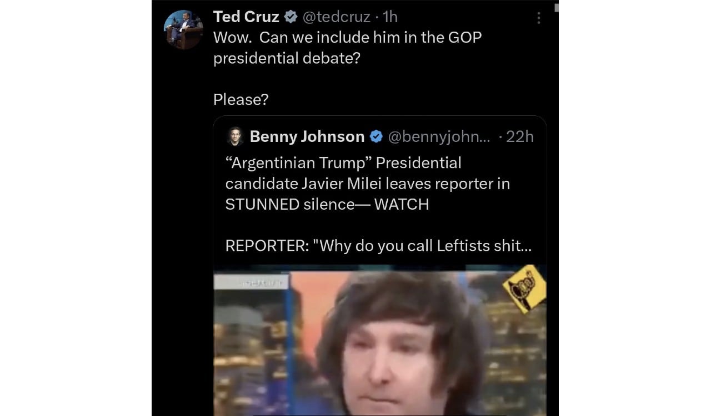Viewport: 711px width, 416px height.
Task: Click the word Please in Ted Cruz's tweet
Action: (239, 99)
